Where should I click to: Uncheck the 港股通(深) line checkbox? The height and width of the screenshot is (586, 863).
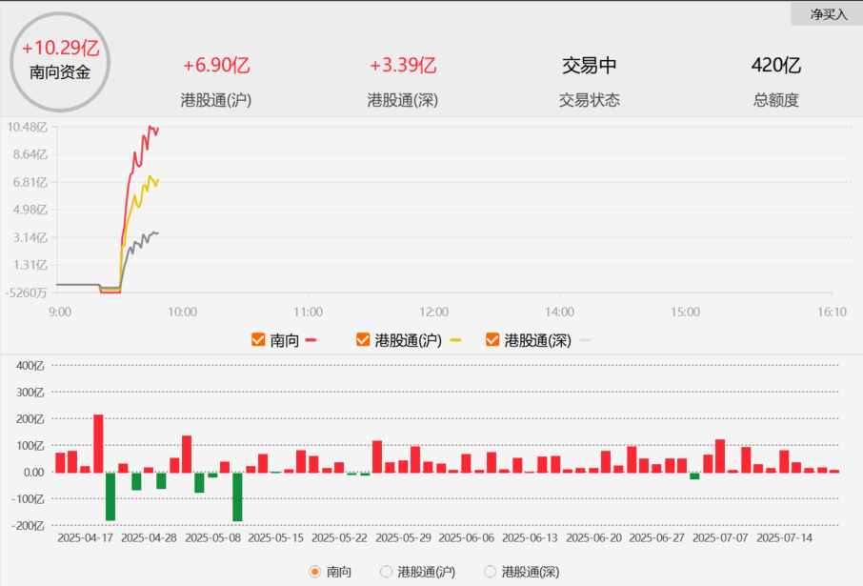pyautogui.click(x=492, y=340)
